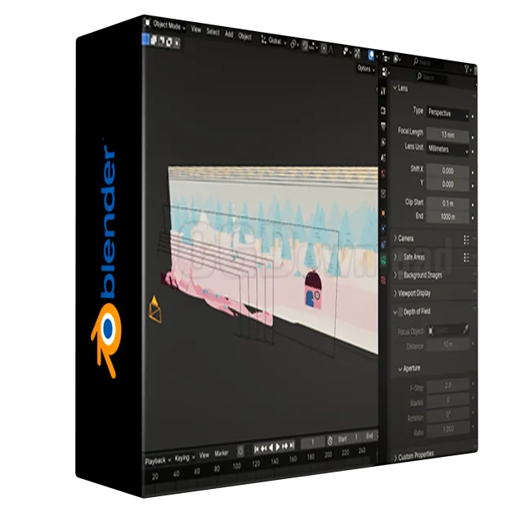Open the Safe Areas presets icon
This screenshot has width=515, height=515.
[x=466, y=257]
